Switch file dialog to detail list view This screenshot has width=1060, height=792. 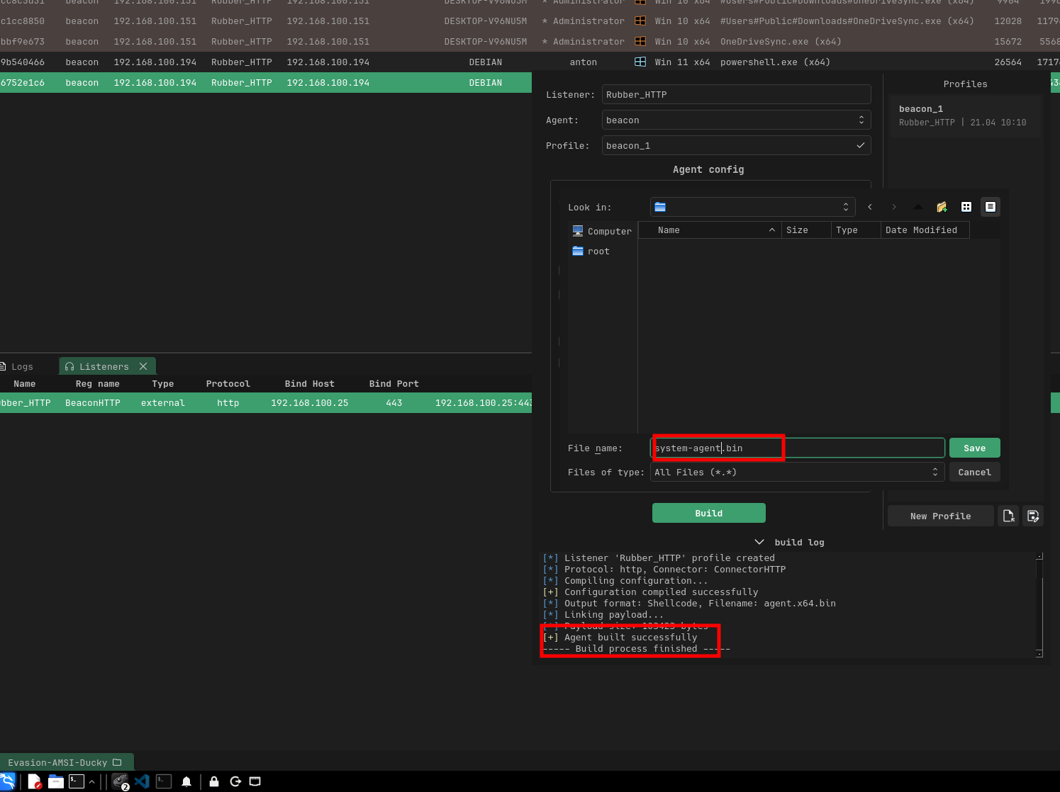coord(990,207)
